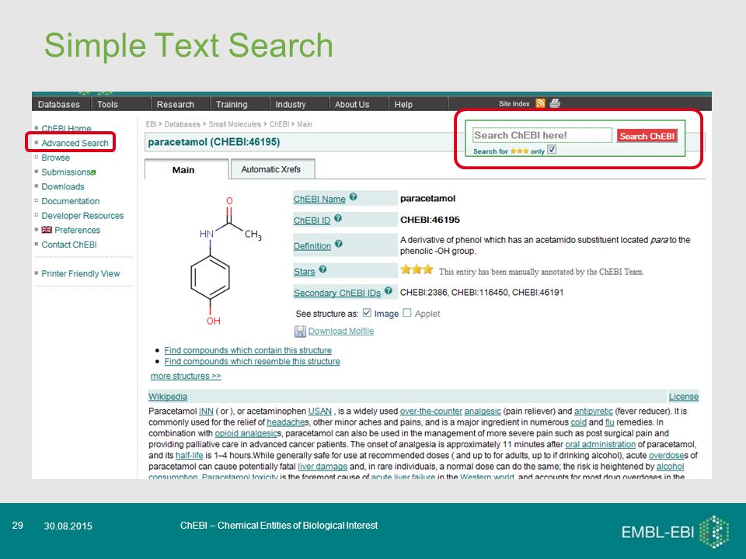This screenshot has height=559, width=746.
Task: Open help icon beside Secondary ChEBI IDs
Action: pos(389,290)
